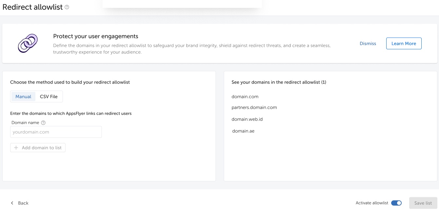Click the chain link illustration in the banner
439x211 pixels.
[x=28, y=43]
